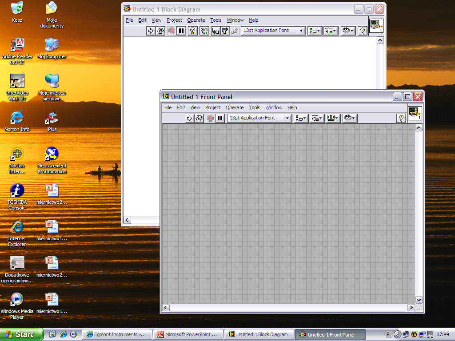Select TOSHIBA Console desktop icon
This screenshot has width=455, height=341.
pos(17,197)
